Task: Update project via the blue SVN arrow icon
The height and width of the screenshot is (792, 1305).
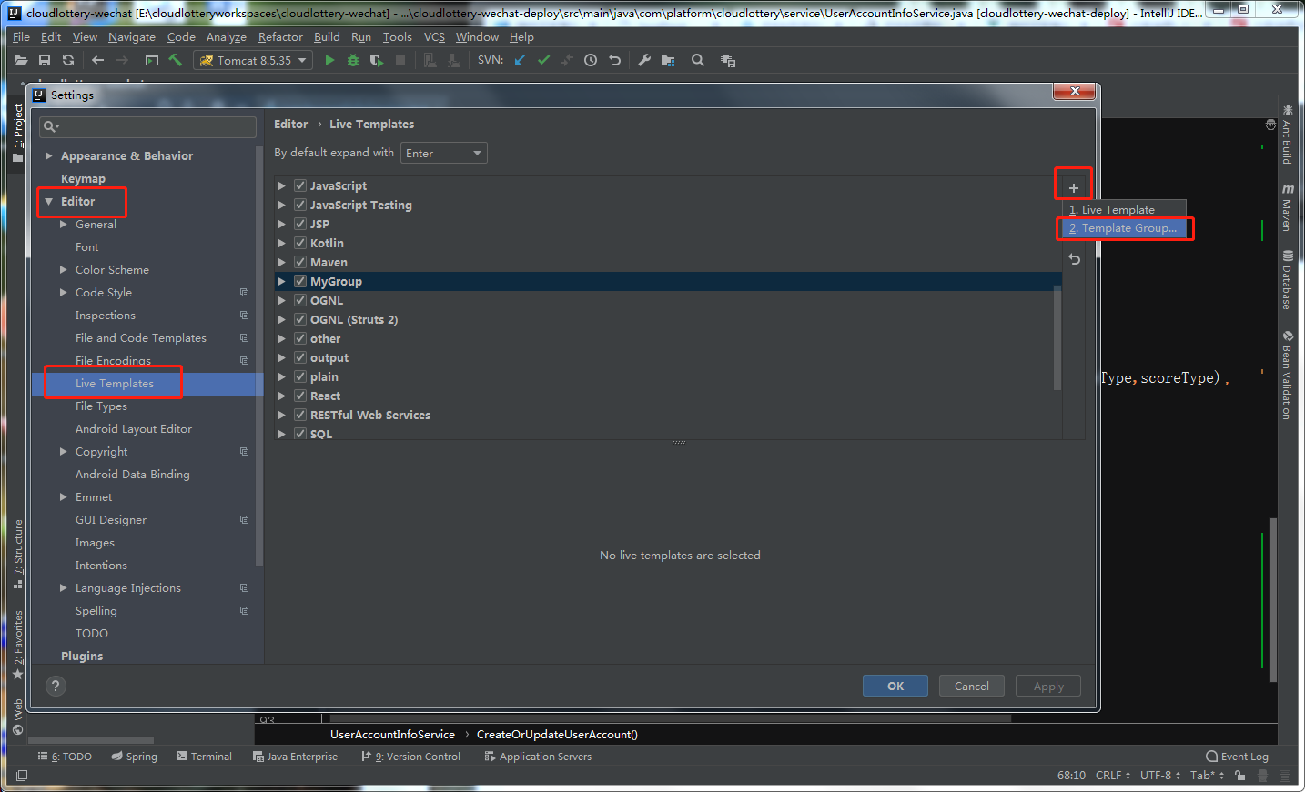Action: [x=520, y=60]
